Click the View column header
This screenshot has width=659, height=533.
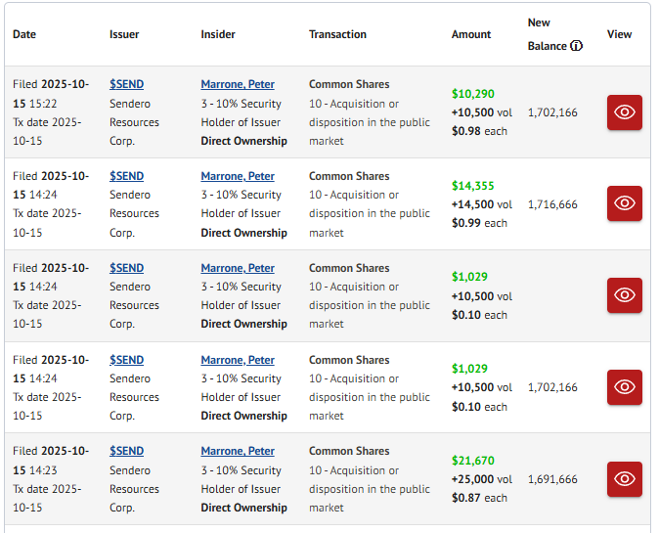click(x=619, y=34)
